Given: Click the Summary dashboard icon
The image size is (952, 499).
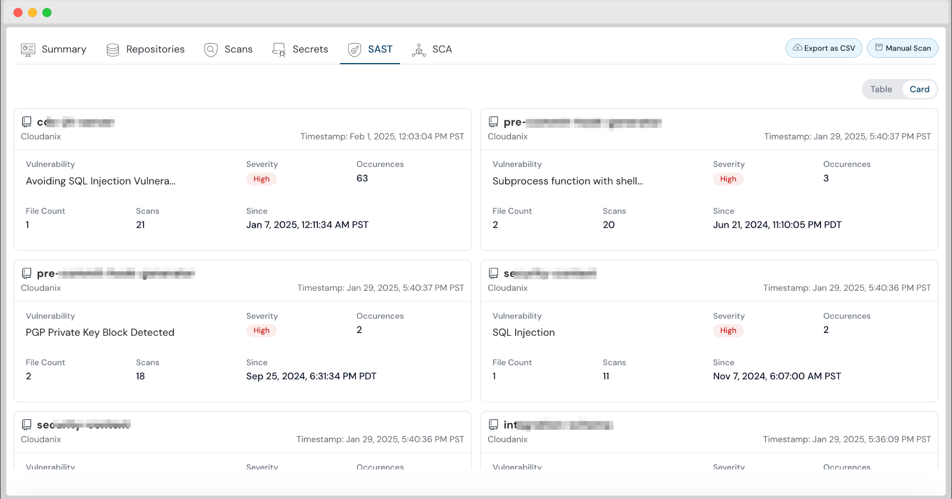Looking at the screenshot, I should pyautogui.click(x=28, y=49).
